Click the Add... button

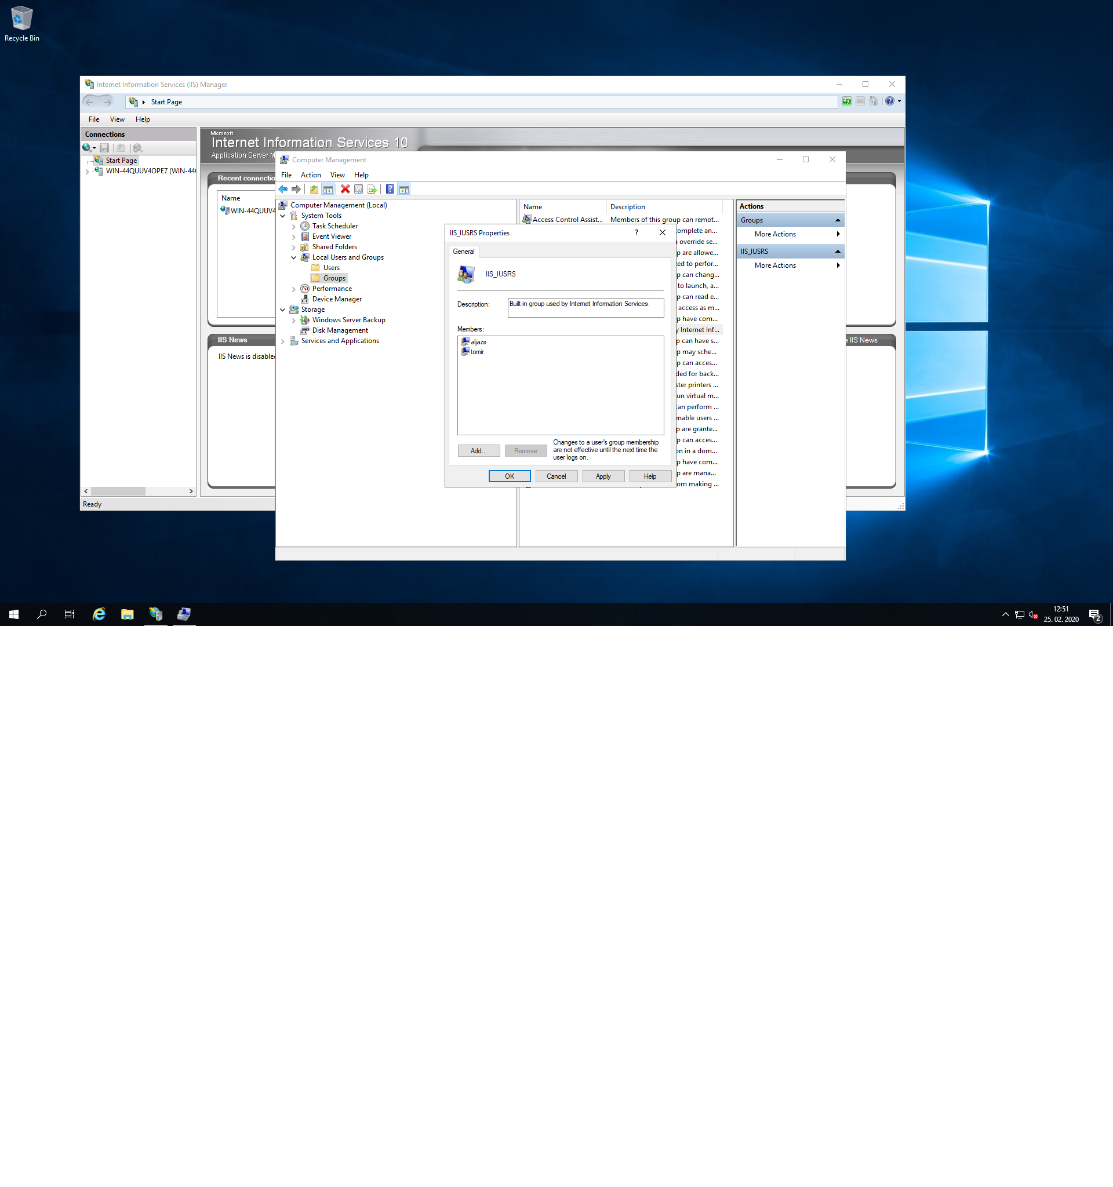coord(478,451)
